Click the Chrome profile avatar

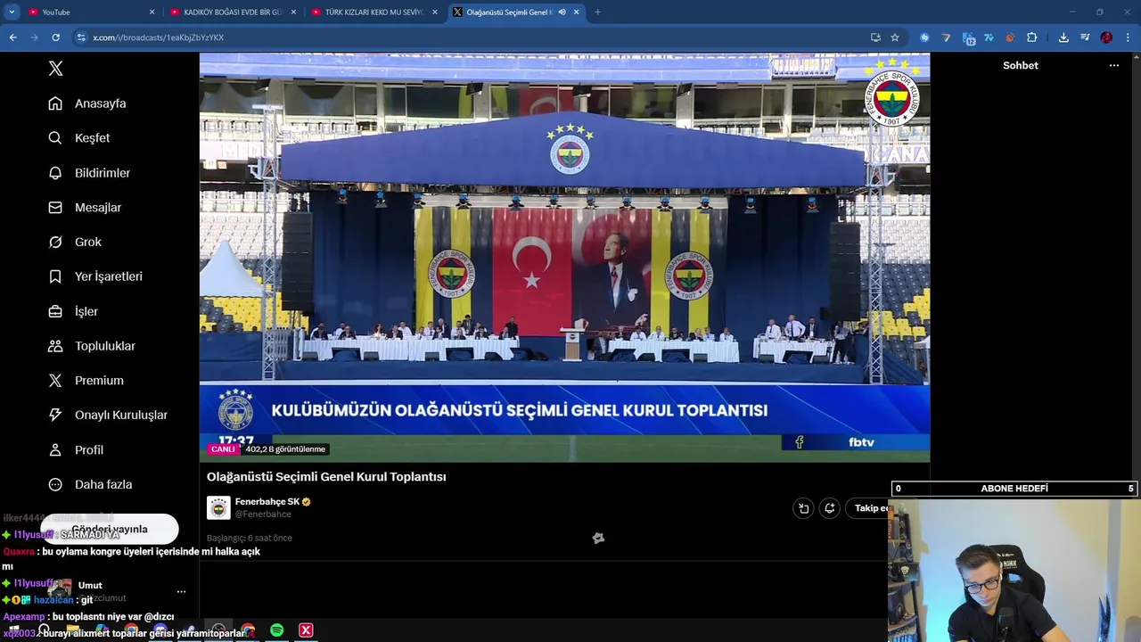pos(1106,37)
